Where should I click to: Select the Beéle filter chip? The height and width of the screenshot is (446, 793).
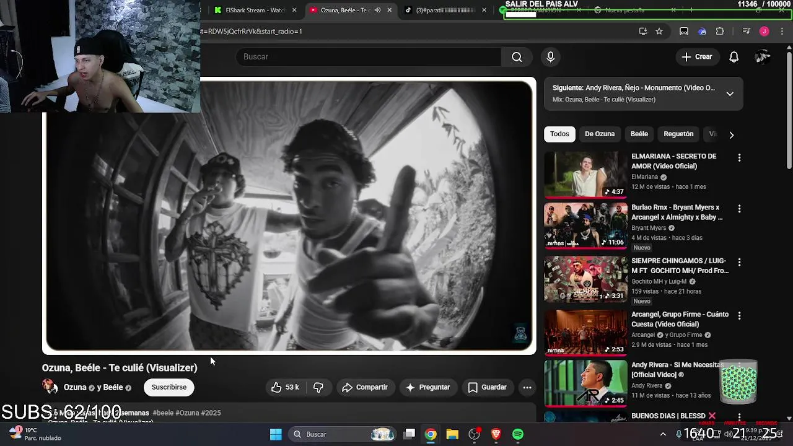[x=639, y=134]
